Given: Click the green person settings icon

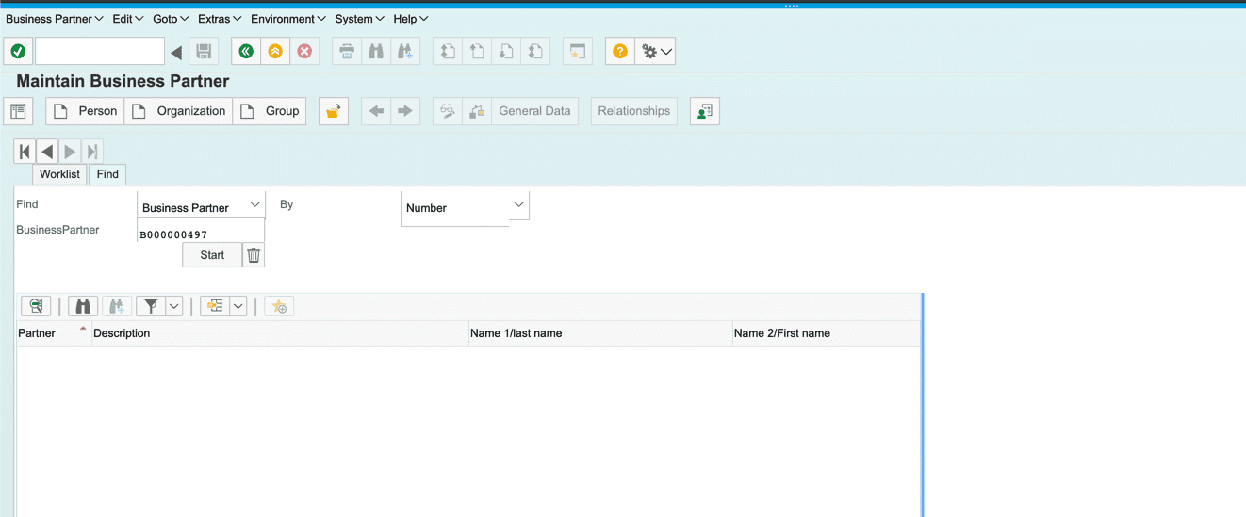Looking at the screenshot, I should 705,111.
